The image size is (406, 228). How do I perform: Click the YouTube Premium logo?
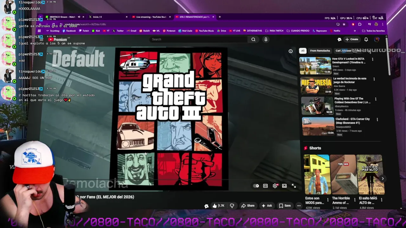[x=58, y=40]
